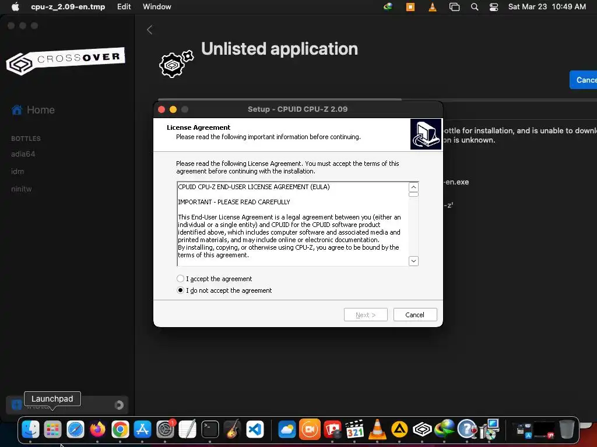Open Google Chrome from the dock
The width and height of the screenshot is (597, 447).
[120, 430]
